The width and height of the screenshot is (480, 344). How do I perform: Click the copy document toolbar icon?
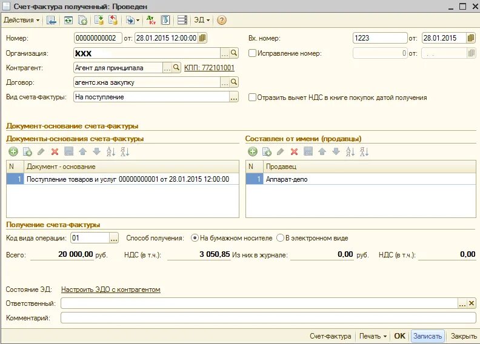point(82,20)
